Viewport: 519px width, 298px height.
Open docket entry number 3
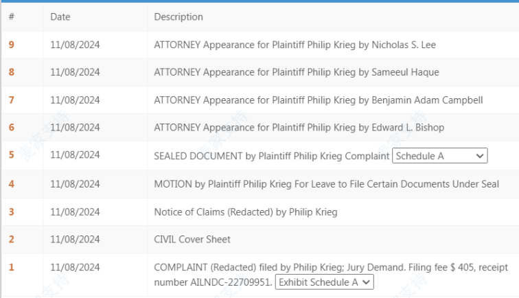(12, 212)
